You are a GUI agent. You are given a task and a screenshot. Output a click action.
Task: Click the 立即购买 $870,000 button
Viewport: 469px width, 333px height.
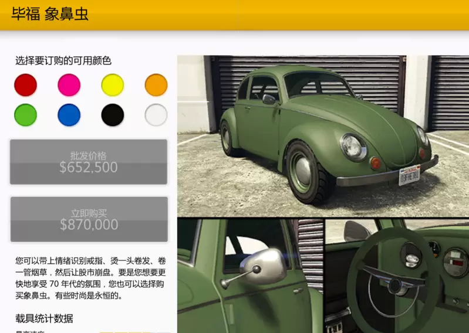[x=89, y=219]
